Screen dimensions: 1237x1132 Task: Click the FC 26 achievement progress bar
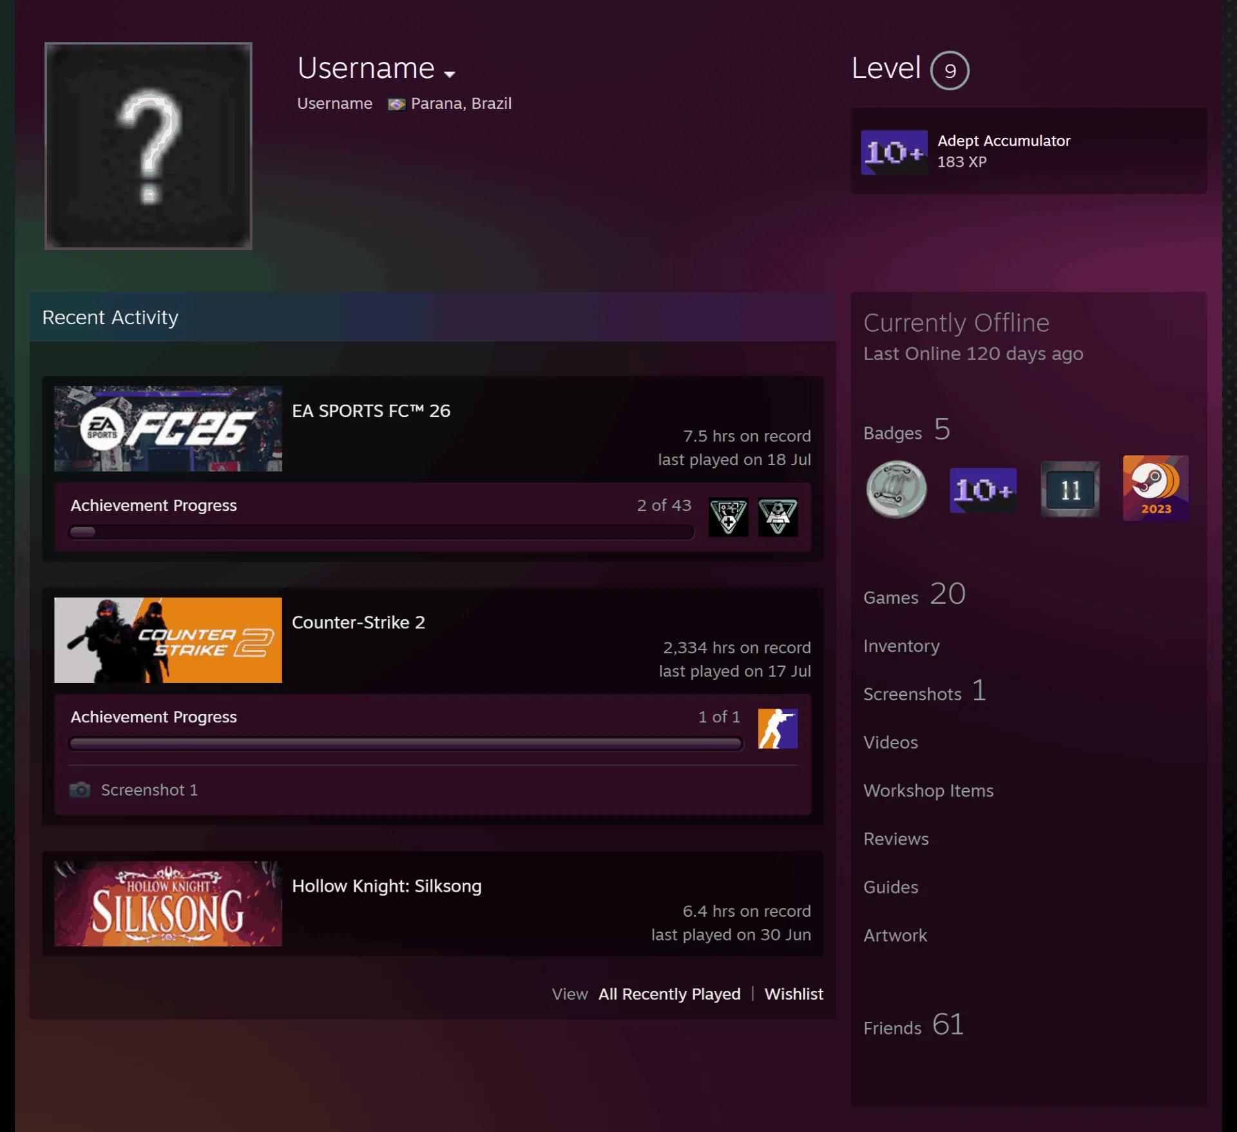click(x=381, y=532)
